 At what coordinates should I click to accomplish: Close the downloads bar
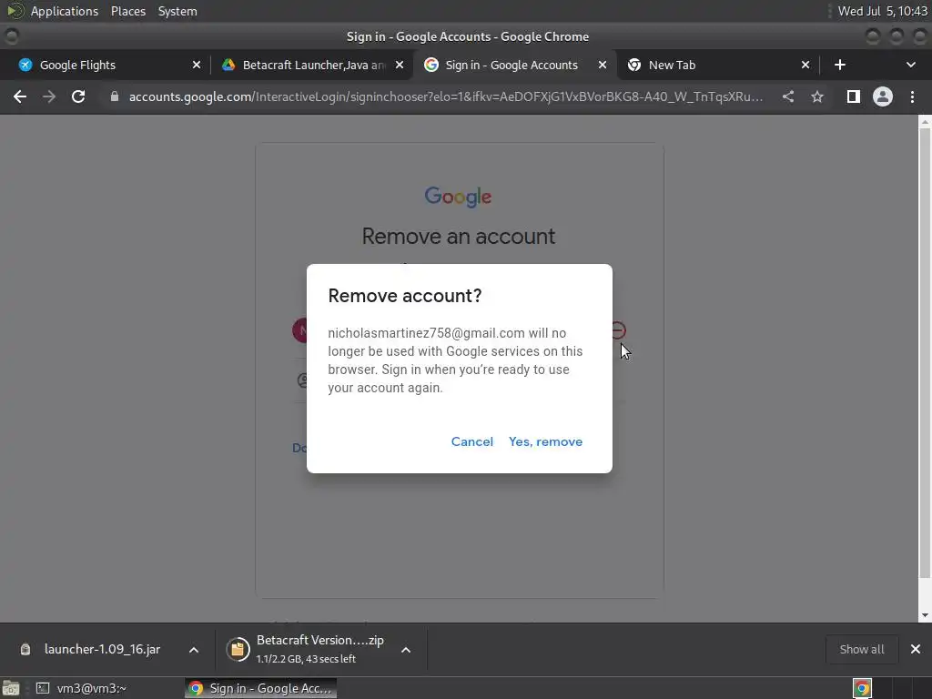coord(916,649)
